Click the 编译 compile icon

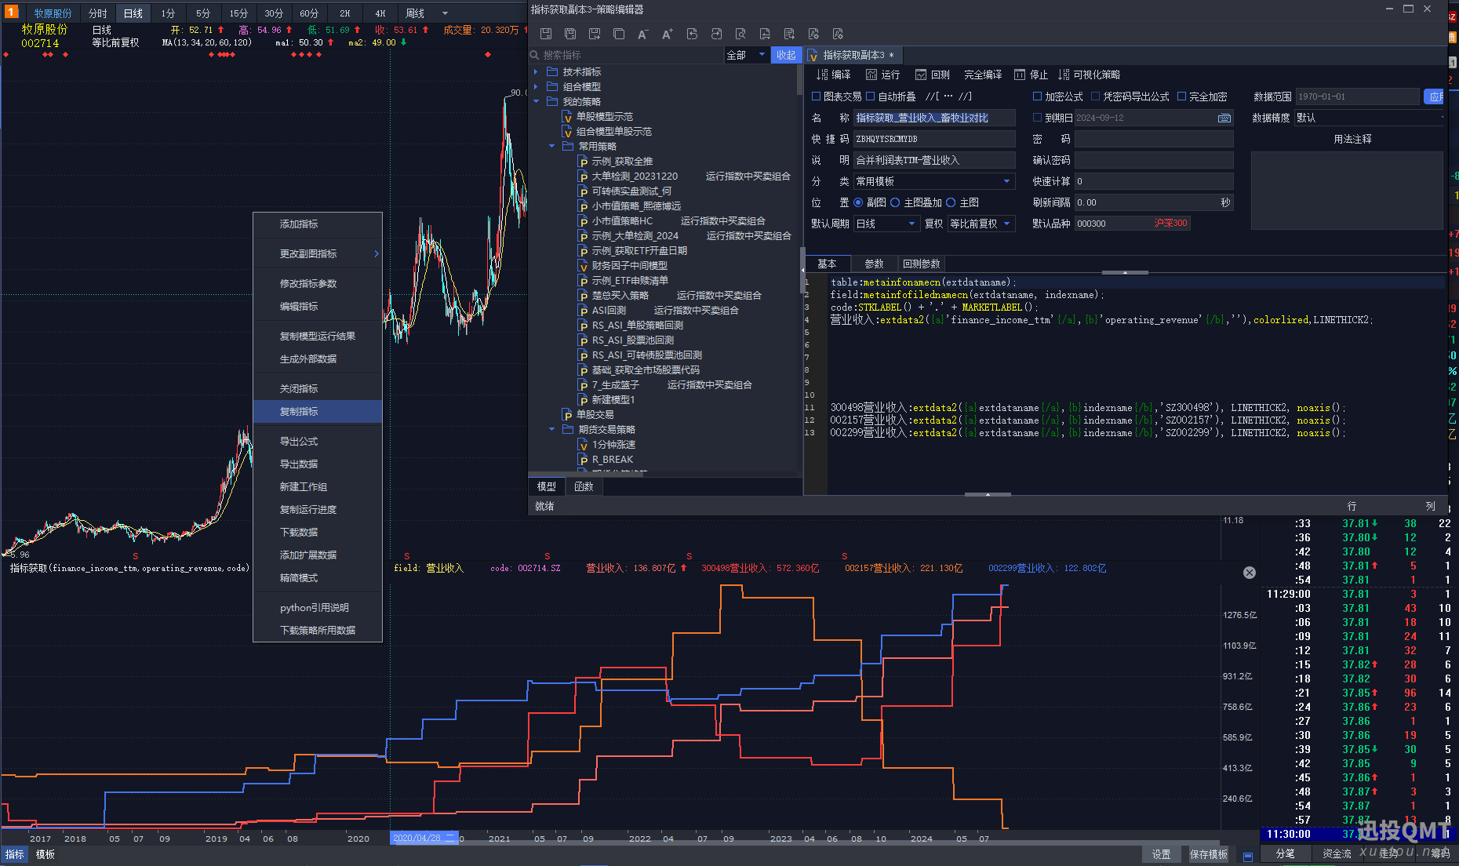pyautogui.click(x=822, y=75)
